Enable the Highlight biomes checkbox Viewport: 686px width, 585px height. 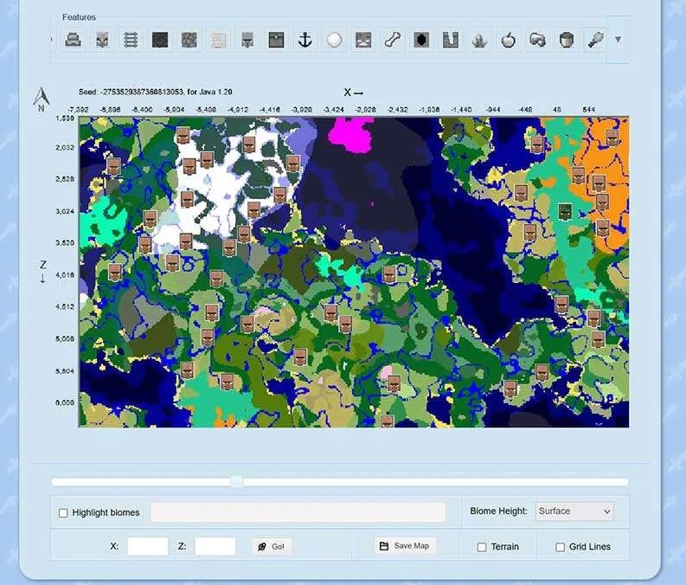pyautogui.click(x=63, y=513)
